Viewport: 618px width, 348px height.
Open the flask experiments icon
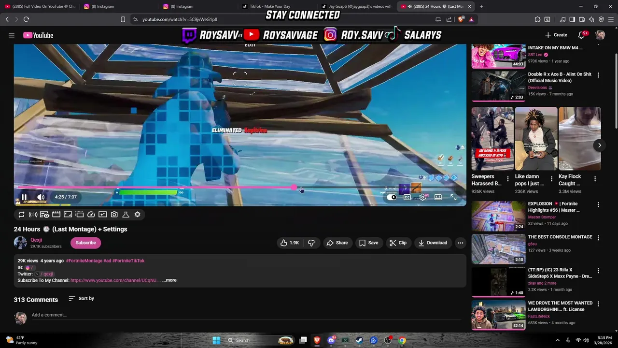click(x=126, y=215)
